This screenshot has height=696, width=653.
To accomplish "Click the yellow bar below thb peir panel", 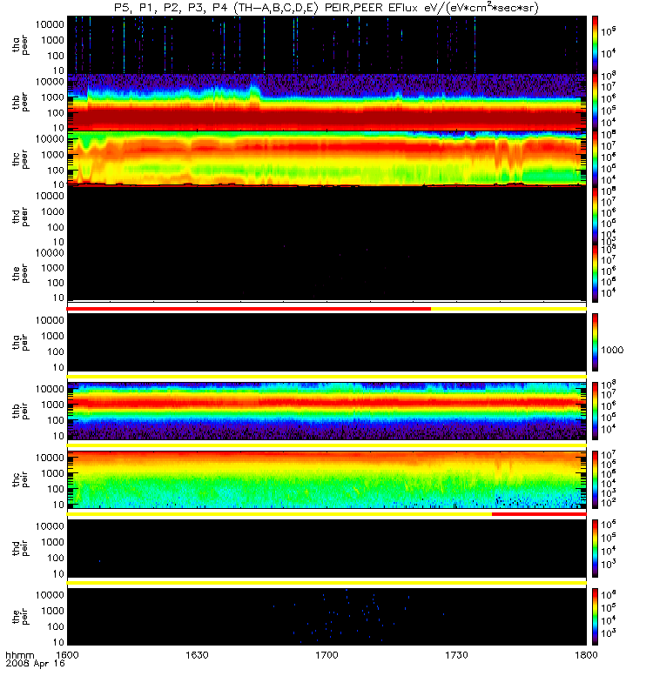I will 326,445.
